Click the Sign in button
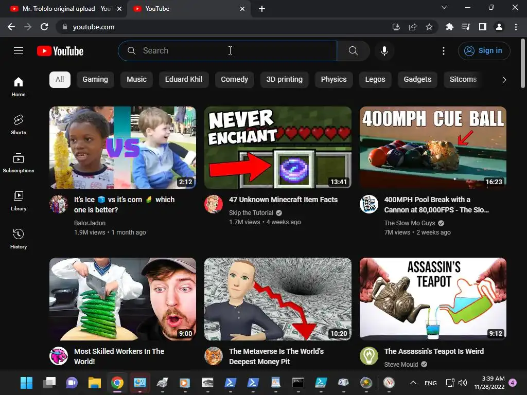This screenshot has height=395, width=527. (x=484, y=51)
